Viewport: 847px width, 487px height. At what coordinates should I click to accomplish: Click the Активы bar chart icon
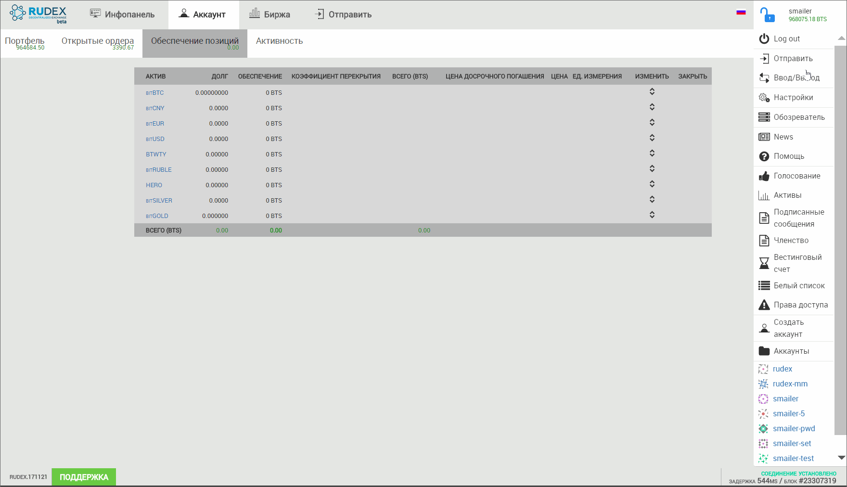coord(764,195)
